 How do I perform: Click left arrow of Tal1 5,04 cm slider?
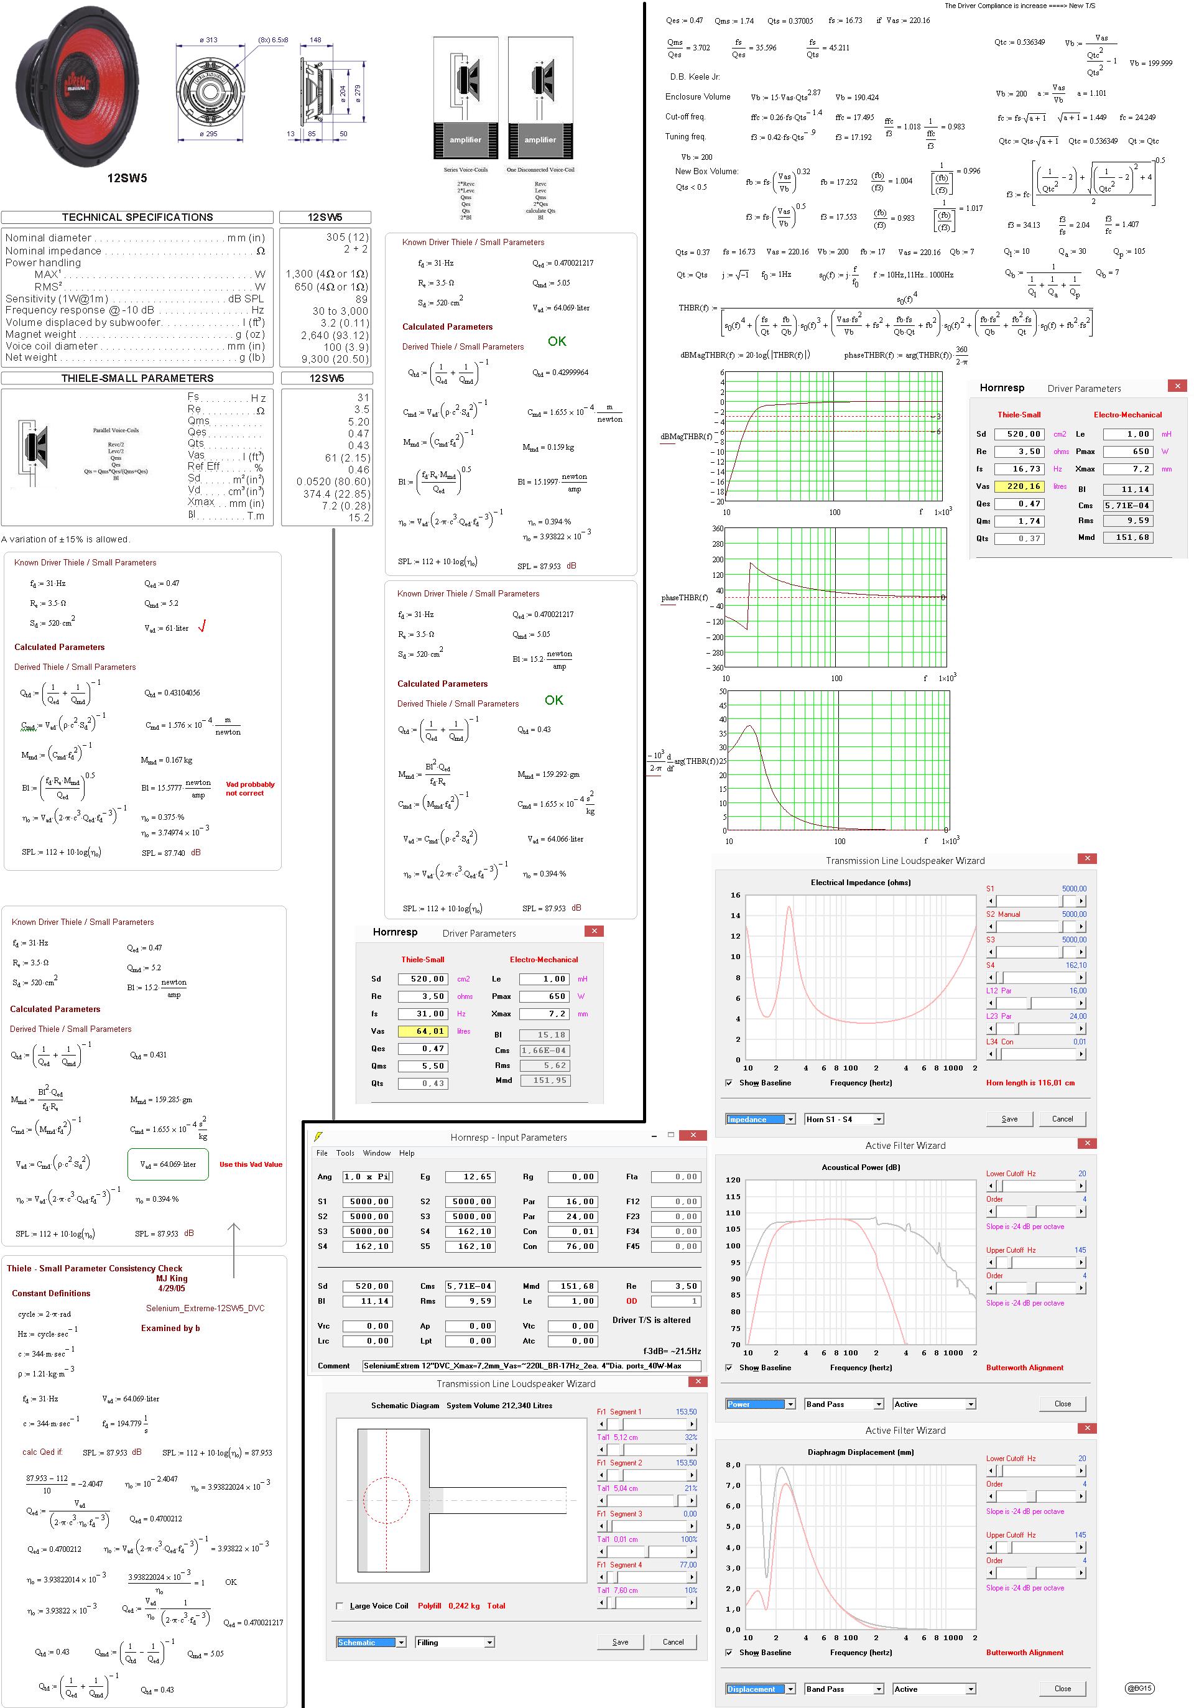pyautogui.click(x=602, y=1500)
